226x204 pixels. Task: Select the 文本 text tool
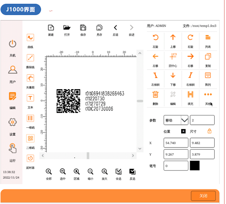click(30, 98)
